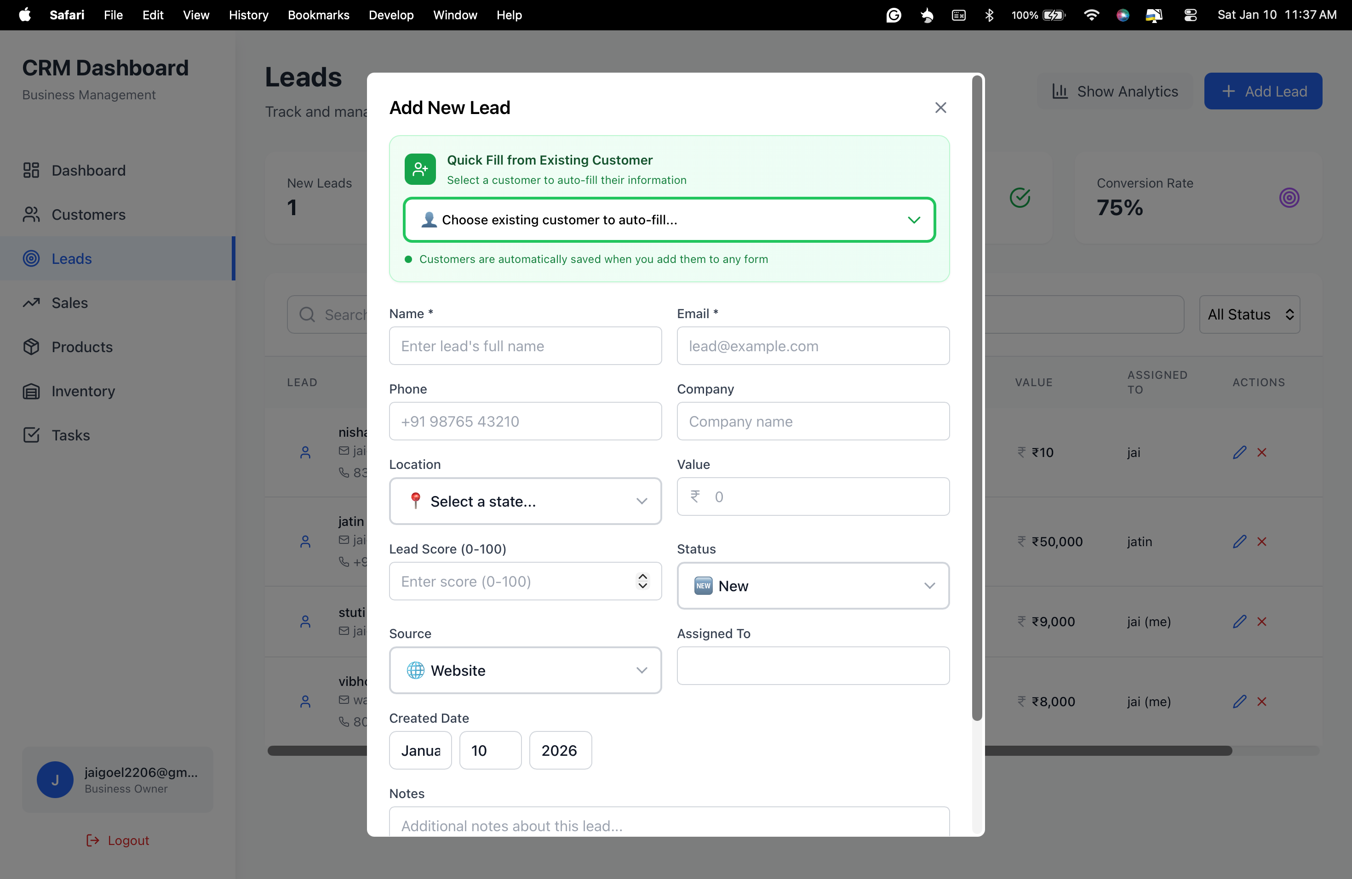Select the Products section icon
Image resolution: width=1352 pixels, height=879 pixels.
pyautogui.click(x=31, y=346)
